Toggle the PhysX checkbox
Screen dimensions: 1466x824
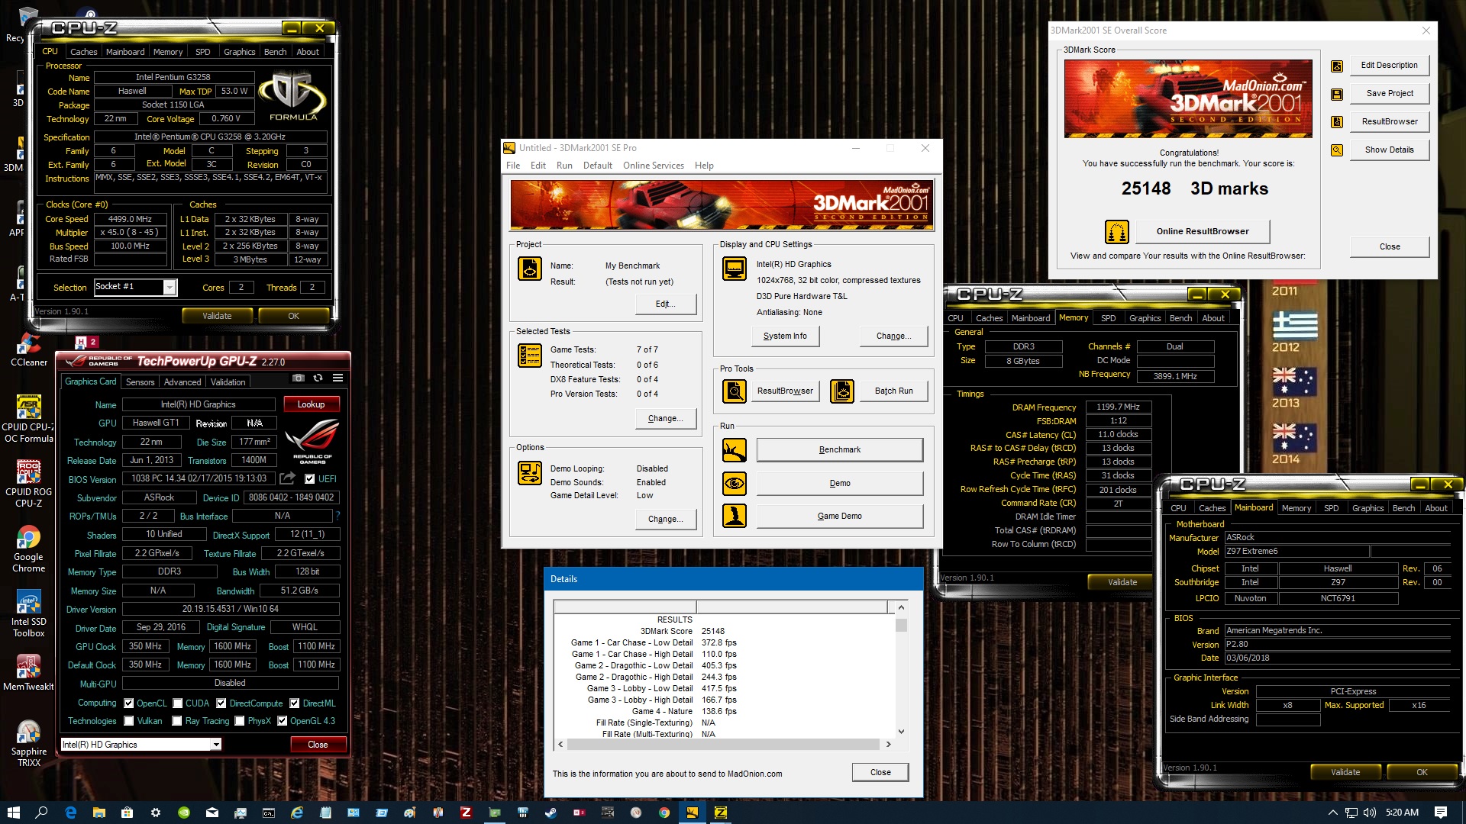[x=240, y=721]
